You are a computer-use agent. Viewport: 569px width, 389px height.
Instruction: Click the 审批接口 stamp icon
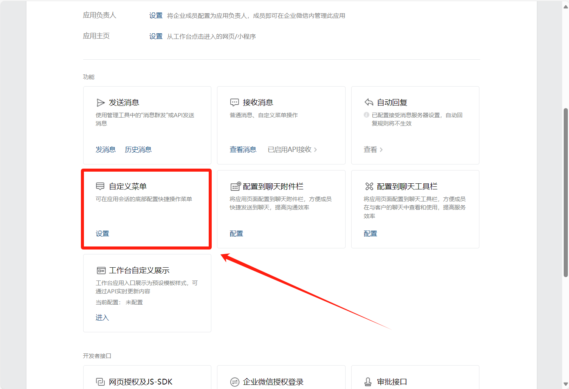tap(368, 382)
